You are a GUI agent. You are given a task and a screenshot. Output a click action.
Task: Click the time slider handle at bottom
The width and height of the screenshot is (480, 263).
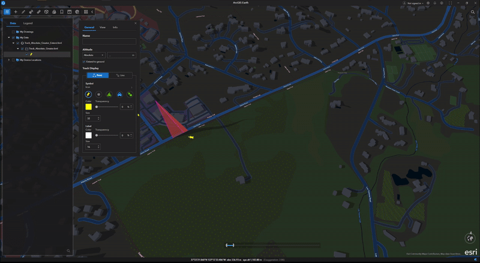(230, 245)
